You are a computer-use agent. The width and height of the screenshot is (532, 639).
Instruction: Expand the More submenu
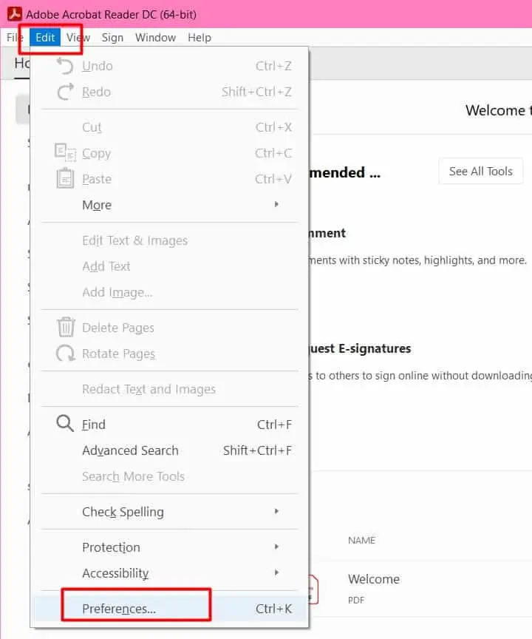[x=96, y=205]
